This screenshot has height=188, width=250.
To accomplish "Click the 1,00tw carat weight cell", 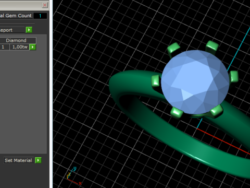I will 20,47.
